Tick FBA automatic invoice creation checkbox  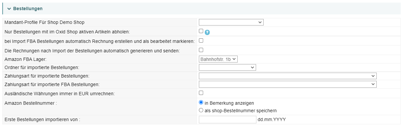(201, 41)
